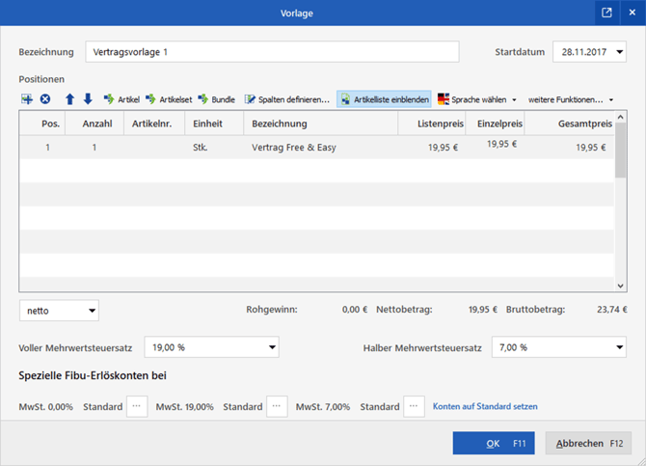Click ellipsis button for MwSt. 19,00% account
The width and height of the screenshot is (646, 466).
(x=277, y=406)
